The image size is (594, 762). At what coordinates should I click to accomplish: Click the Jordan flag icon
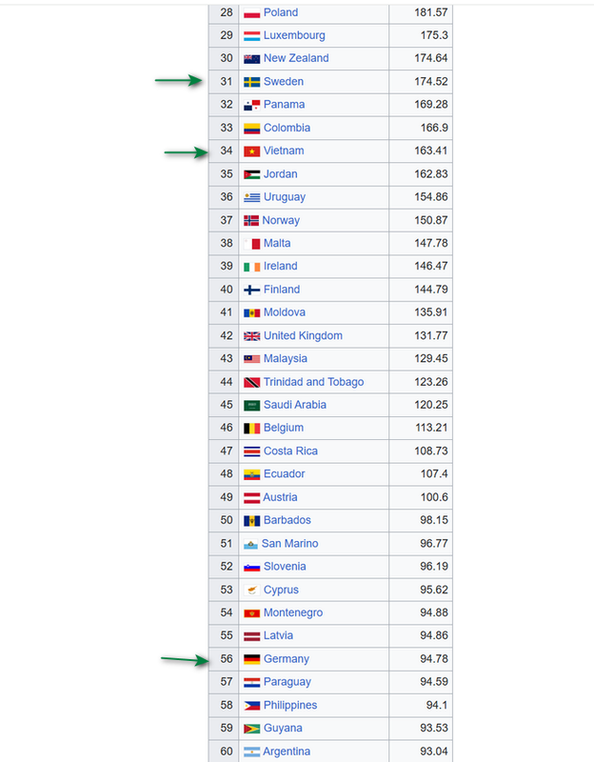pyautogui.click(x=251, y=174)
